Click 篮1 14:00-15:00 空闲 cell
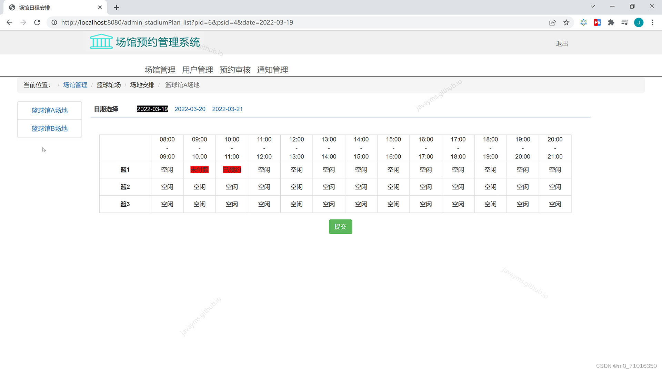Viewport: 662px width, 372px height. pyautogui.click(x=361, y=170)
